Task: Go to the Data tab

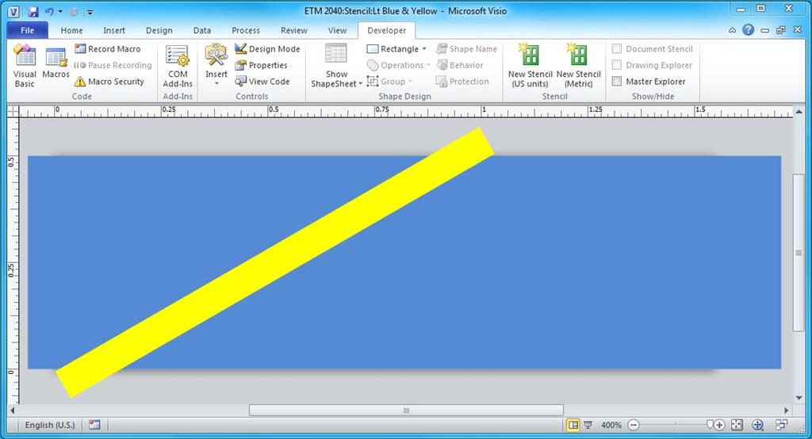Action: coord(202,31)
